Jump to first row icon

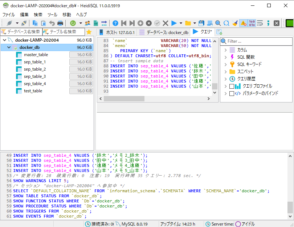coord(124,23)
